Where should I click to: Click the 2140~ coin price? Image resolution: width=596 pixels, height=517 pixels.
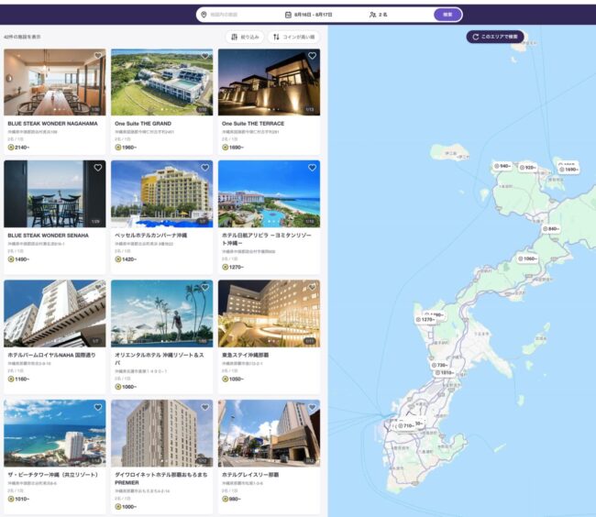(22, 148)
